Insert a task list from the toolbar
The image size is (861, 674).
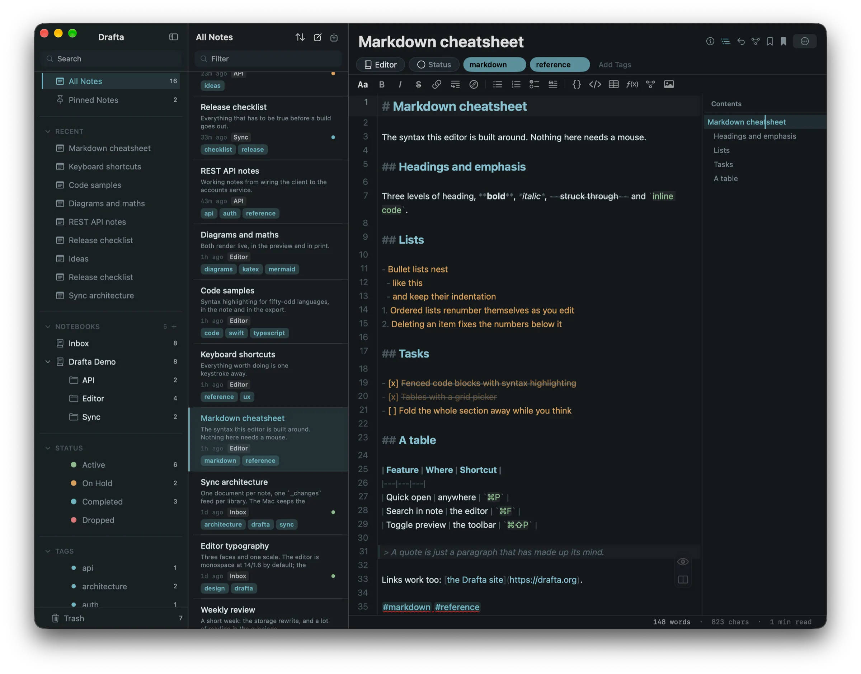pos(534,84)
